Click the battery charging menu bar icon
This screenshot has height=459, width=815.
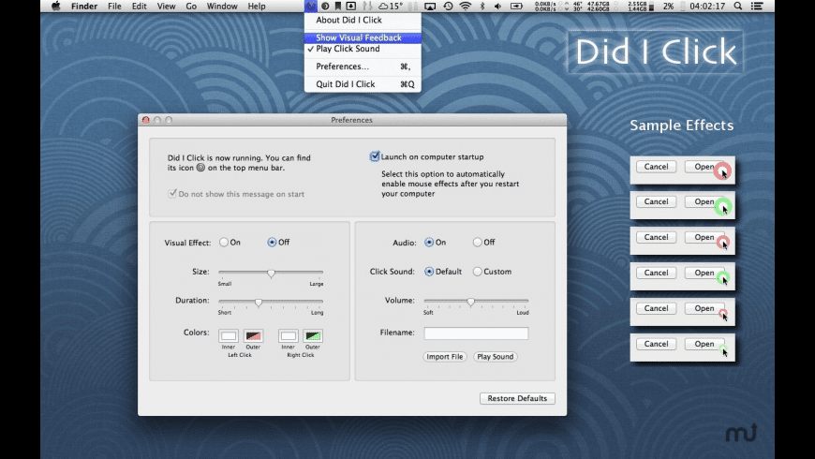coord(517,7)
